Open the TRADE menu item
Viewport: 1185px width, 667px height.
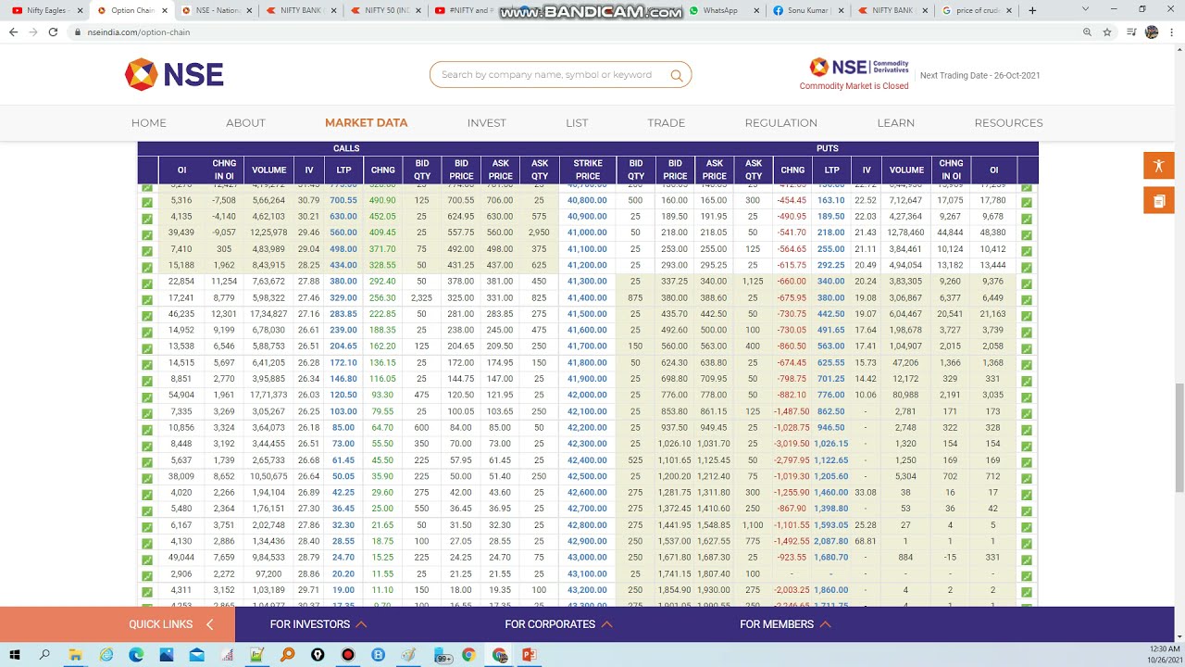(667, 122)
